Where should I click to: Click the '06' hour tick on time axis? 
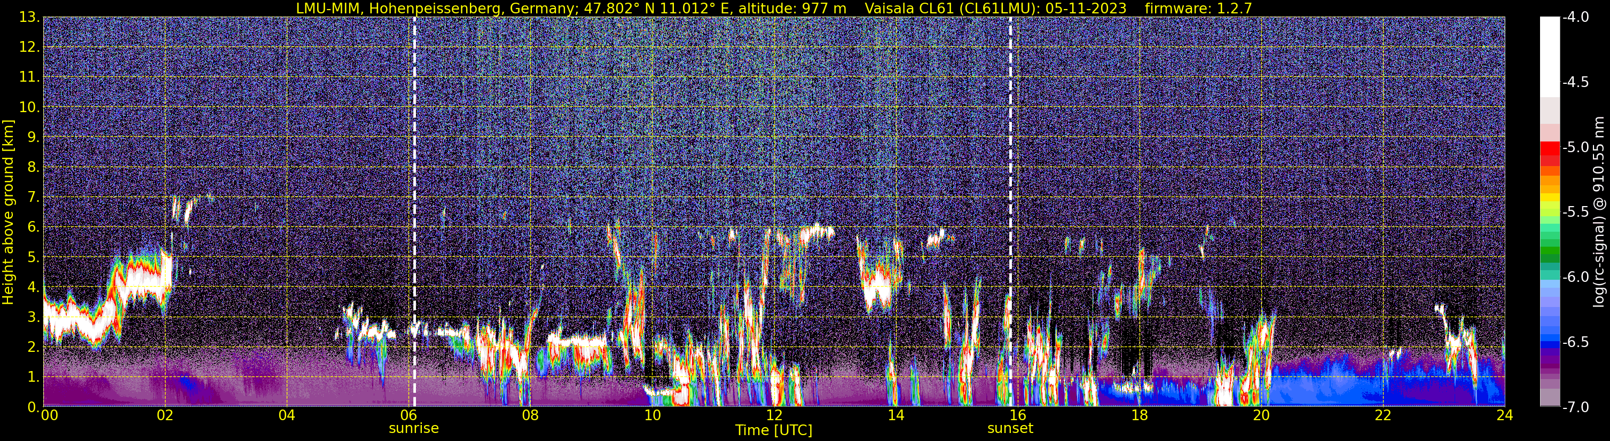pos(409,416)
